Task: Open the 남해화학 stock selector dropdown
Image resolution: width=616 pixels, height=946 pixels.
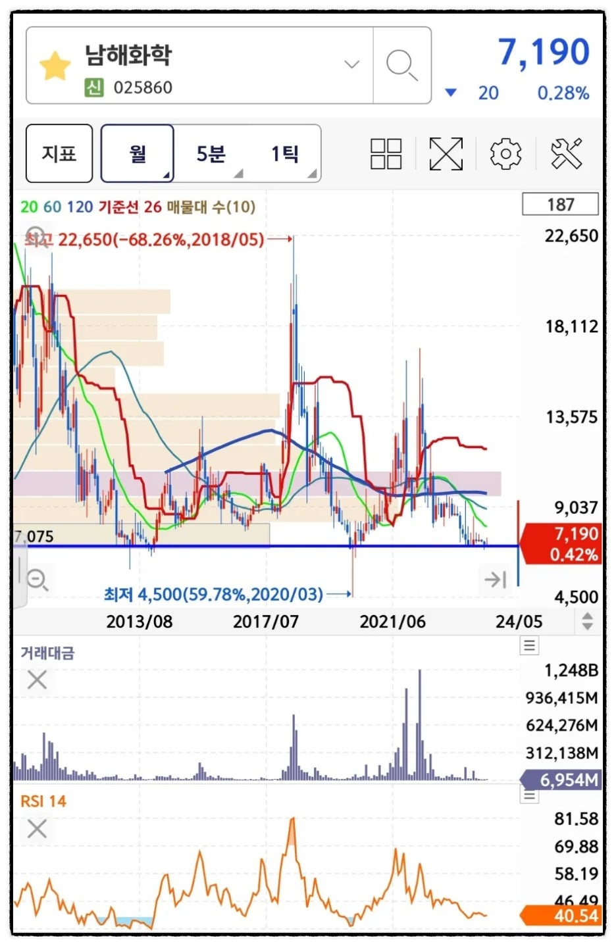Action: pyautogui.click(x=352, y=64)
